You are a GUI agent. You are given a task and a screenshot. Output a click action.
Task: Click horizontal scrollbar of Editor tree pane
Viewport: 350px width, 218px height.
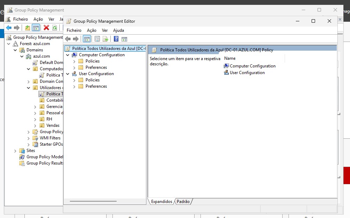pyautogui.click(x=93, y=201)
